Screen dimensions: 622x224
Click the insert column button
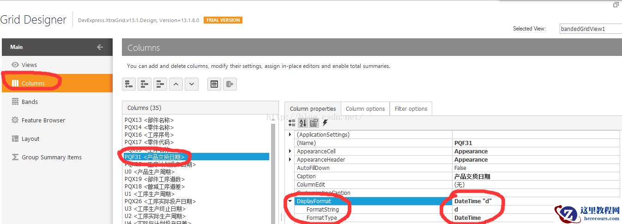click(145, 84)
